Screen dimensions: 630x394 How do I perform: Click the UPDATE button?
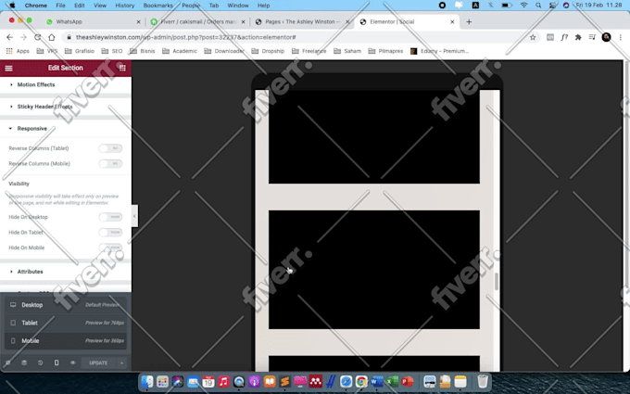pyautogui.click(x=98, y=362)
